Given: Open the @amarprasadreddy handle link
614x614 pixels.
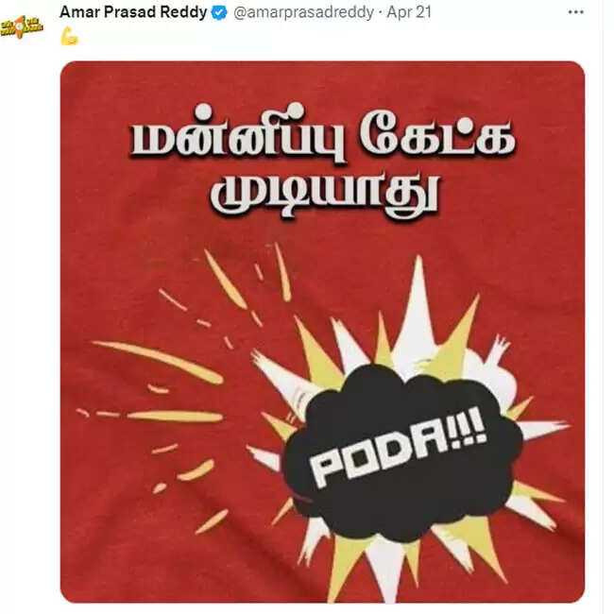Looking at the screenshot, I should point(303,12).
